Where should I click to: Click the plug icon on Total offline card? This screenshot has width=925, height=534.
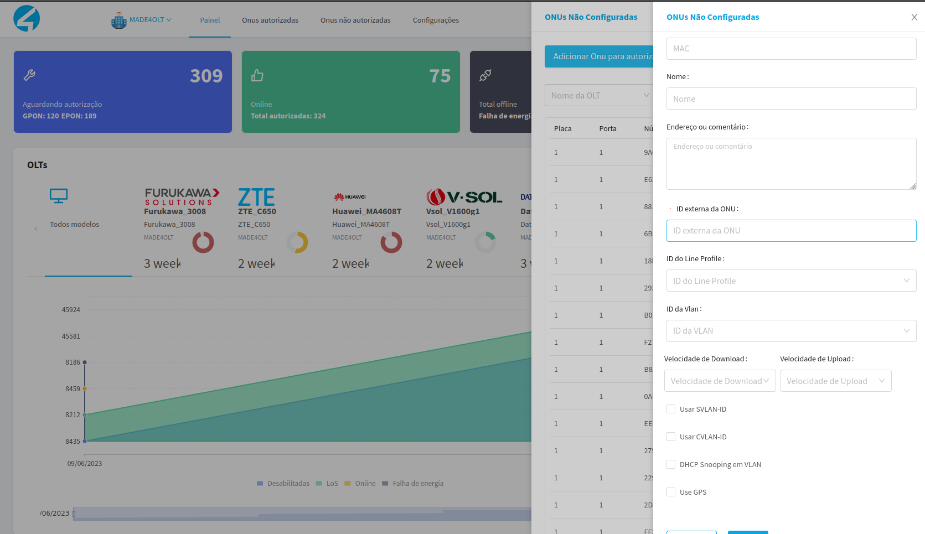coord(485,75)
